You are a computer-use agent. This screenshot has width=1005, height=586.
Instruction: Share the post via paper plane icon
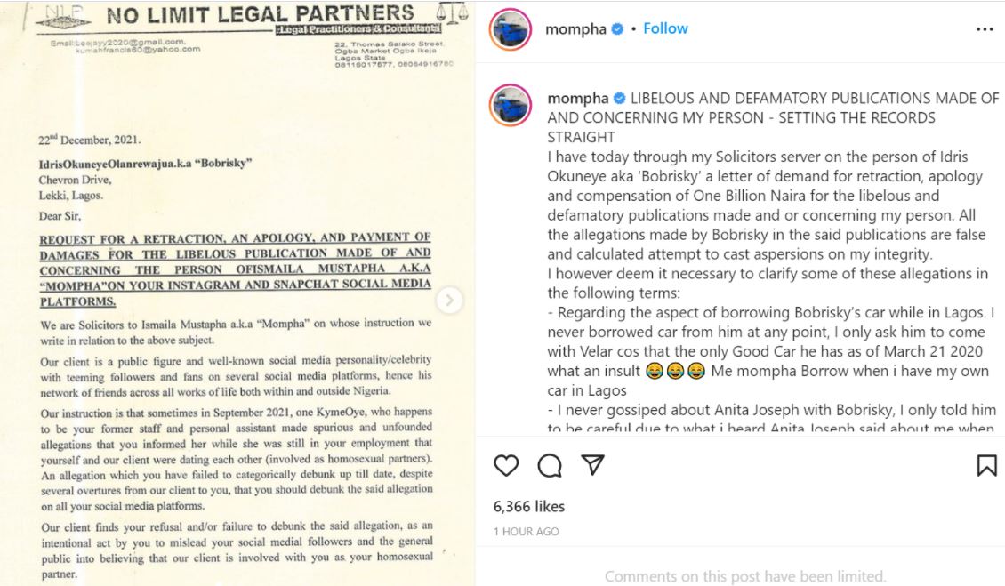click(593, 465)
